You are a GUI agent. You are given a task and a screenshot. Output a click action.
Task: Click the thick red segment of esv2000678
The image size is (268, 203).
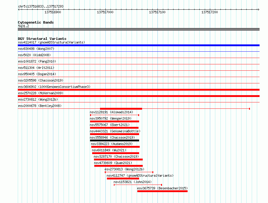[x=121, y=109]
